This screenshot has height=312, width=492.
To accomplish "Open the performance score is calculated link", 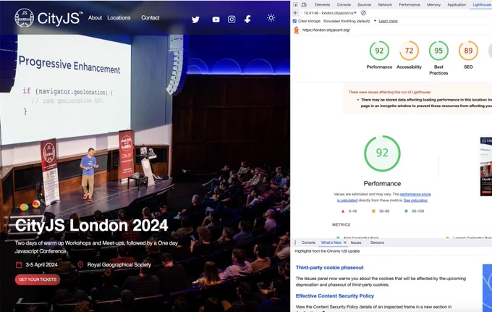I will (x=415, y=194).
